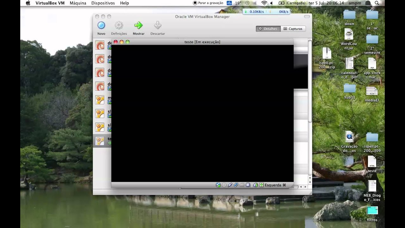Open the Wi-Fi menu
Viewport: 405px width, 228px height.
[264, 3]
